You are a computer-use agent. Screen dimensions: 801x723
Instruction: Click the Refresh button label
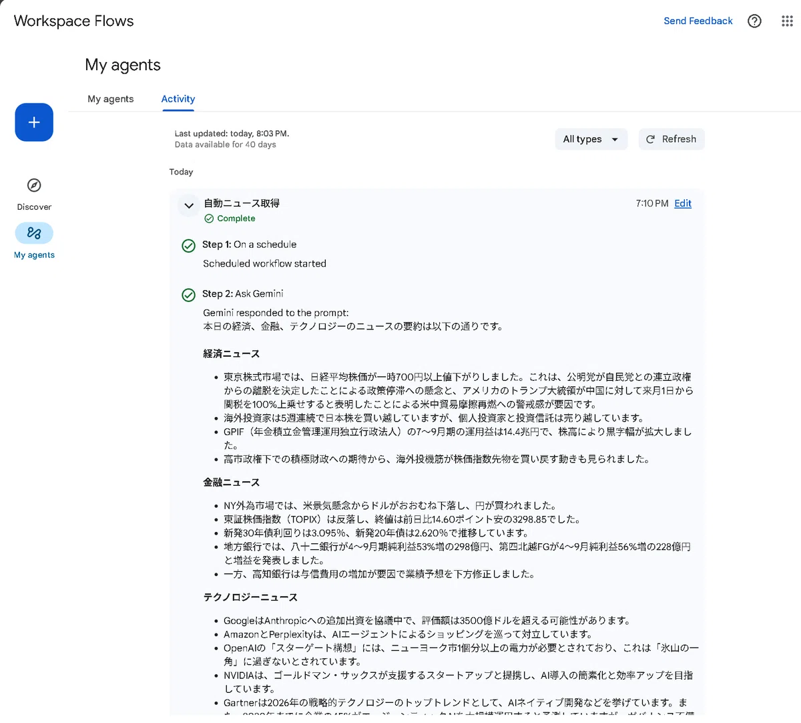click(679, 139)
